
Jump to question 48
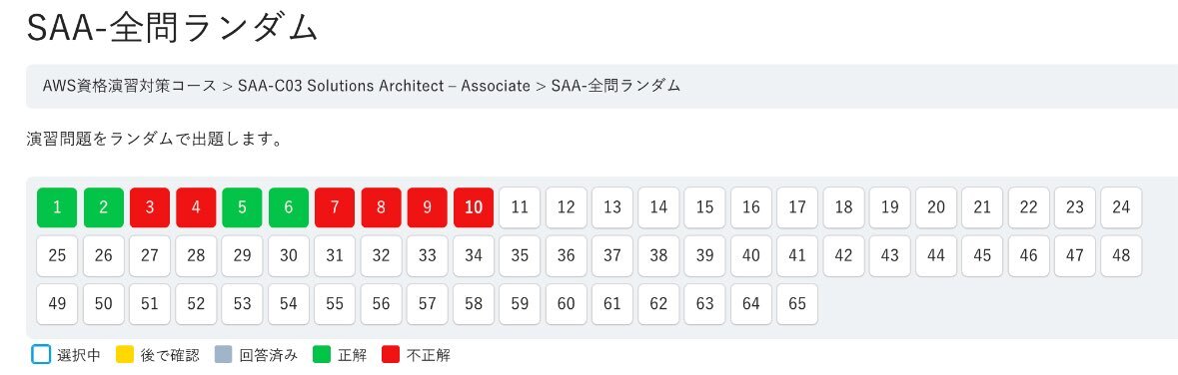point(1121,255)
